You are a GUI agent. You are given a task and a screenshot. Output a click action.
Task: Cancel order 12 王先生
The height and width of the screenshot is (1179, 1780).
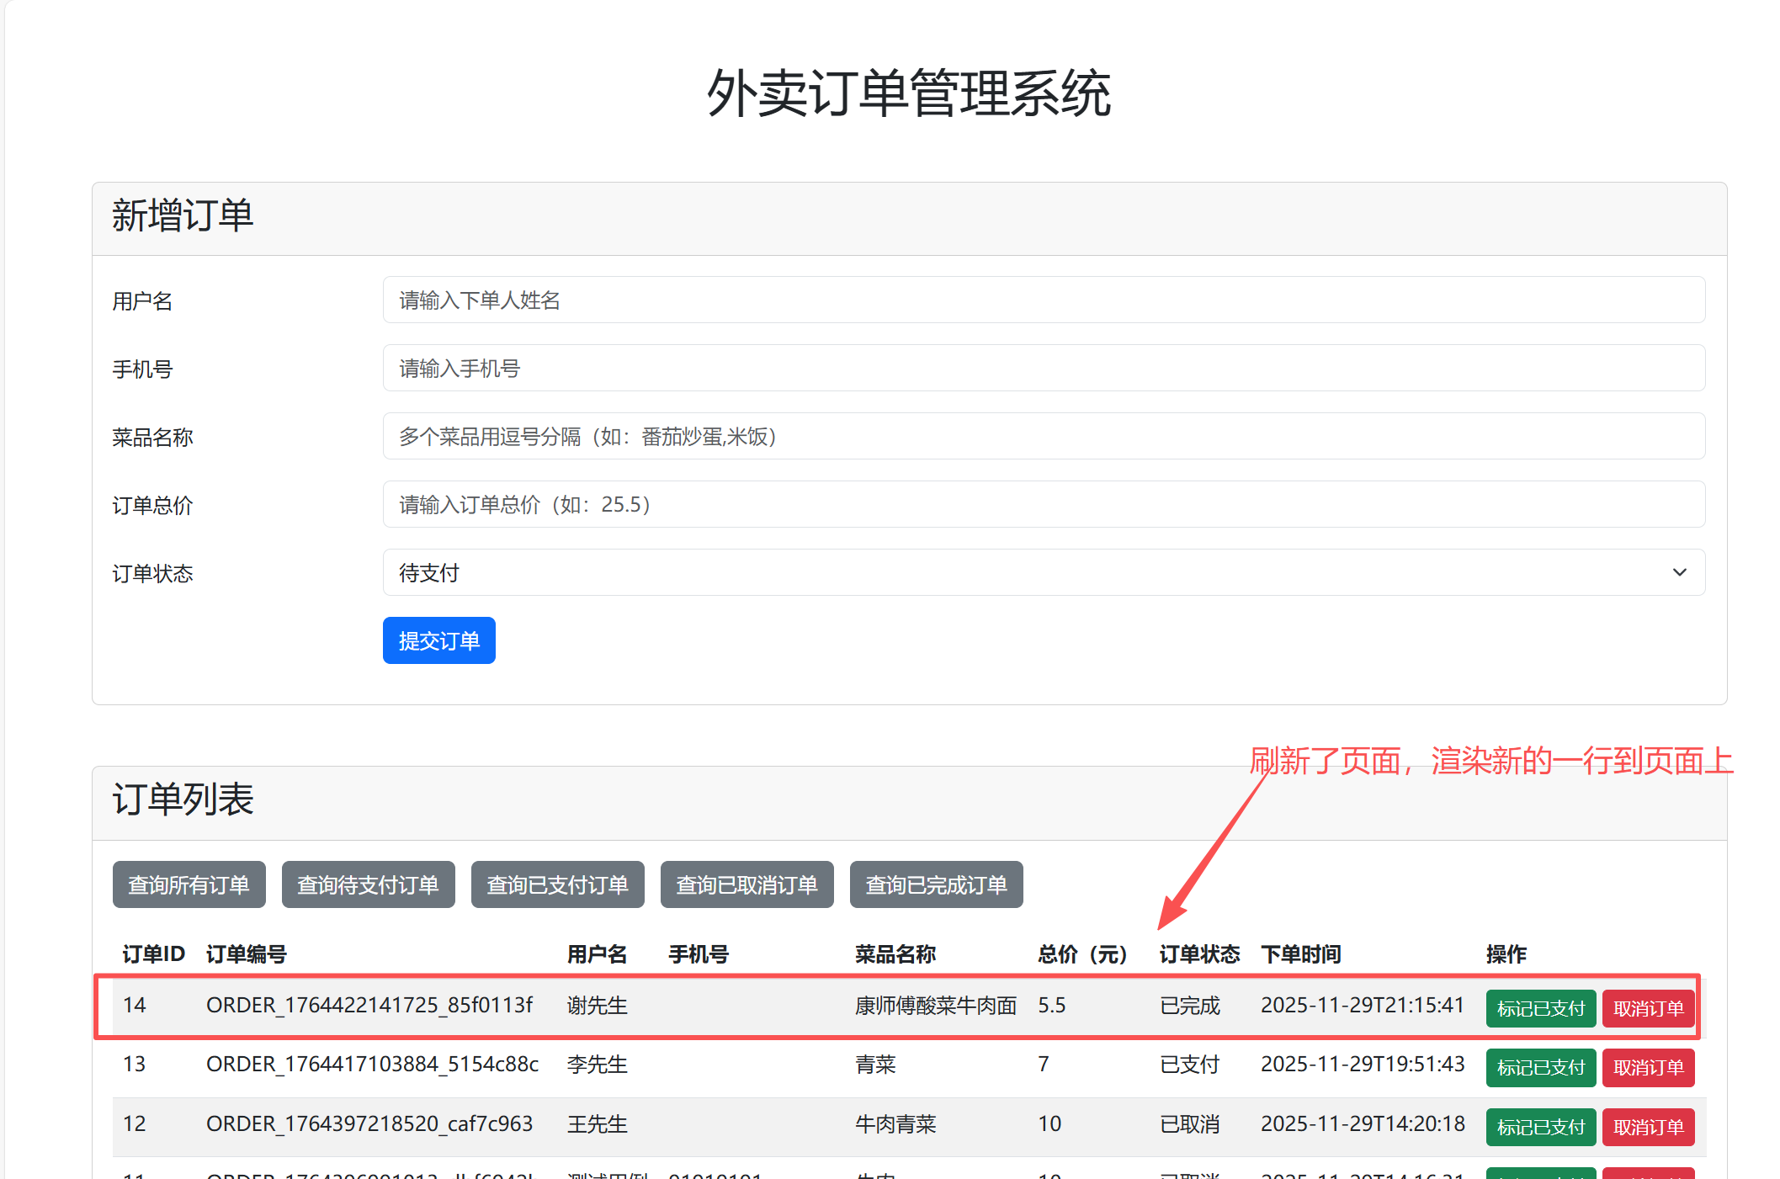pos(1648,1127)
